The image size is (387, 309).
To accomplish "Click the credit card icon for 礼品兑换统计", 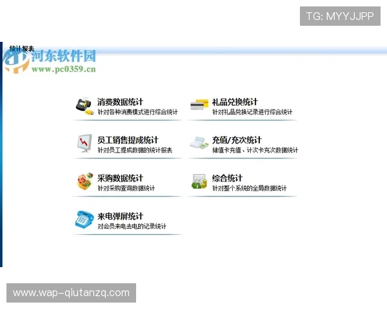I will pos(199,105).
